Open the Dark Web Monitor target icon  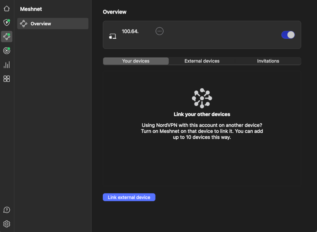click(x=7, y=51)
